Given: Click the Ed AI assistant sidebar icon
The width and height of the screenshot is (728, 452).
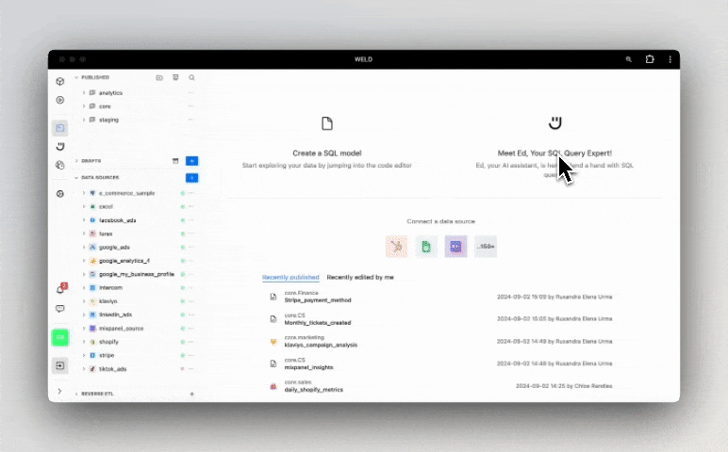Looking at the screenshot, I should point(60,147).
